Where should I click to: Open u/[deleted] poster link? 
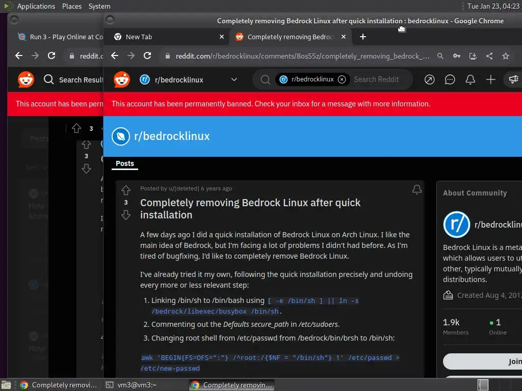click(184, 188)
